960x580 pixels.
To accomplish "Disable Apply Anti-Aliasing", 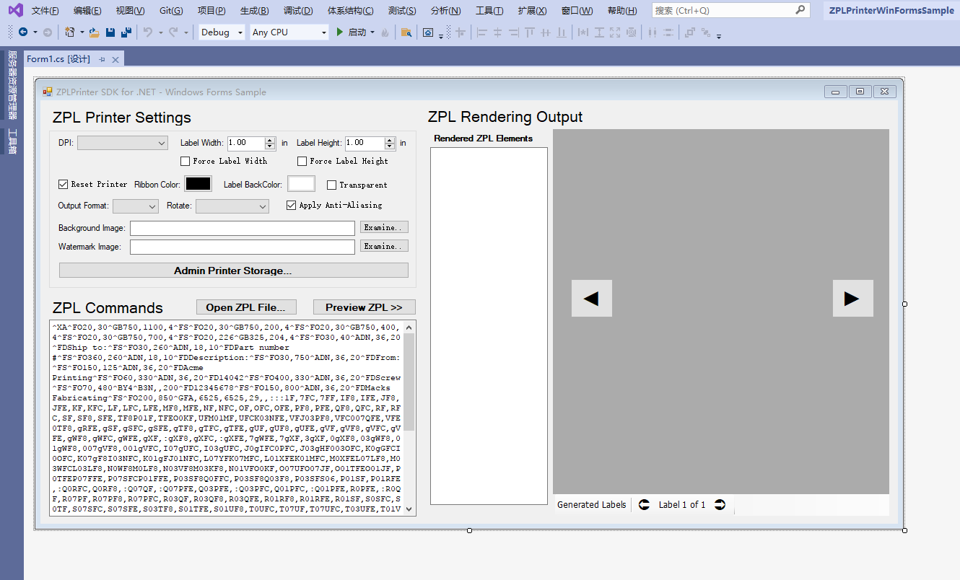I will 291,205.
